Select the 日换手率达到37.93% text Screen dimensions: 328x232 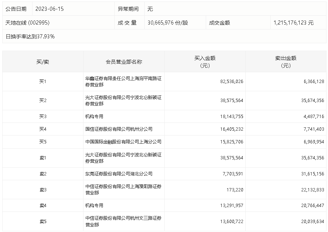[30, 36]
